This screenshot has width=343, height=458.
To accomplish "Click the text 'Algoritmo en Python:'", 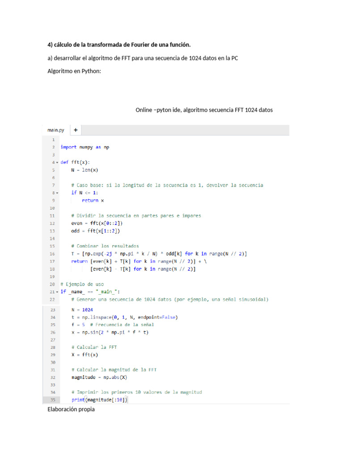I will click(x=74, y=71).
